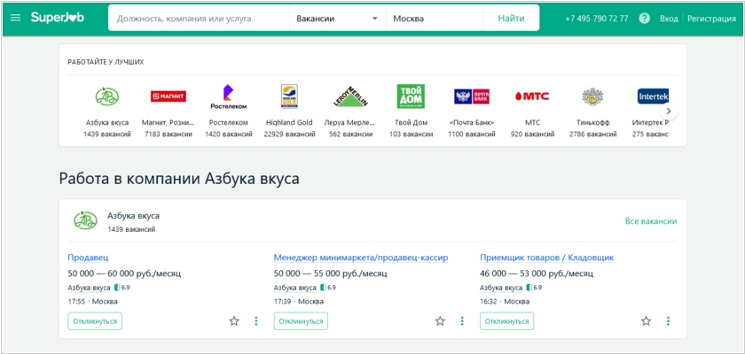Open more options for Продавец vacancy
745x354 pixels.
pos(256,321)
